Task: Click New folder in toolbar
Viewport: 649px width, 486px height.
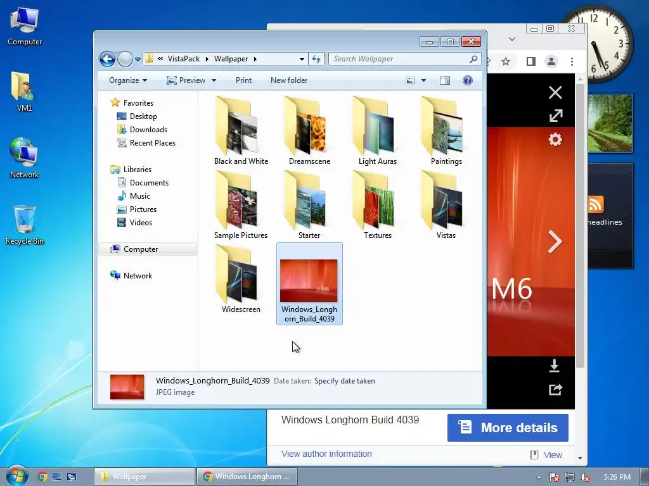Action: click(x=289, y=80)
